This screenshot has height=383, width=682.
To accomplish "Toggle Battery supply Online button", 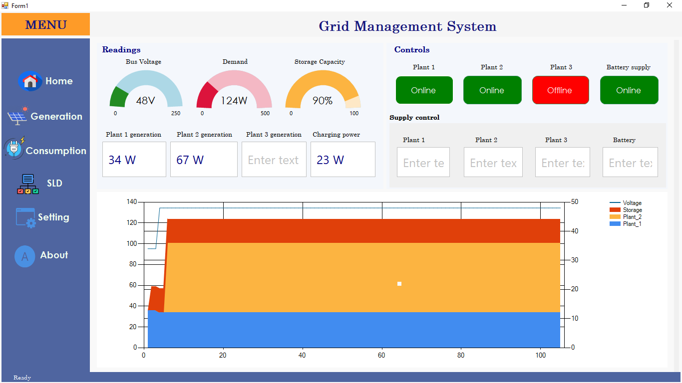I will (629, 90).
